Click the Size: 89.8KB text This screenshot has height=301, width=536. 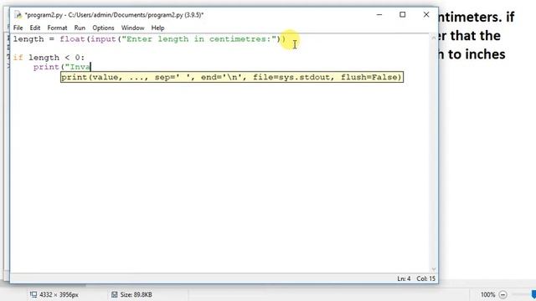(x=136, y=294)
